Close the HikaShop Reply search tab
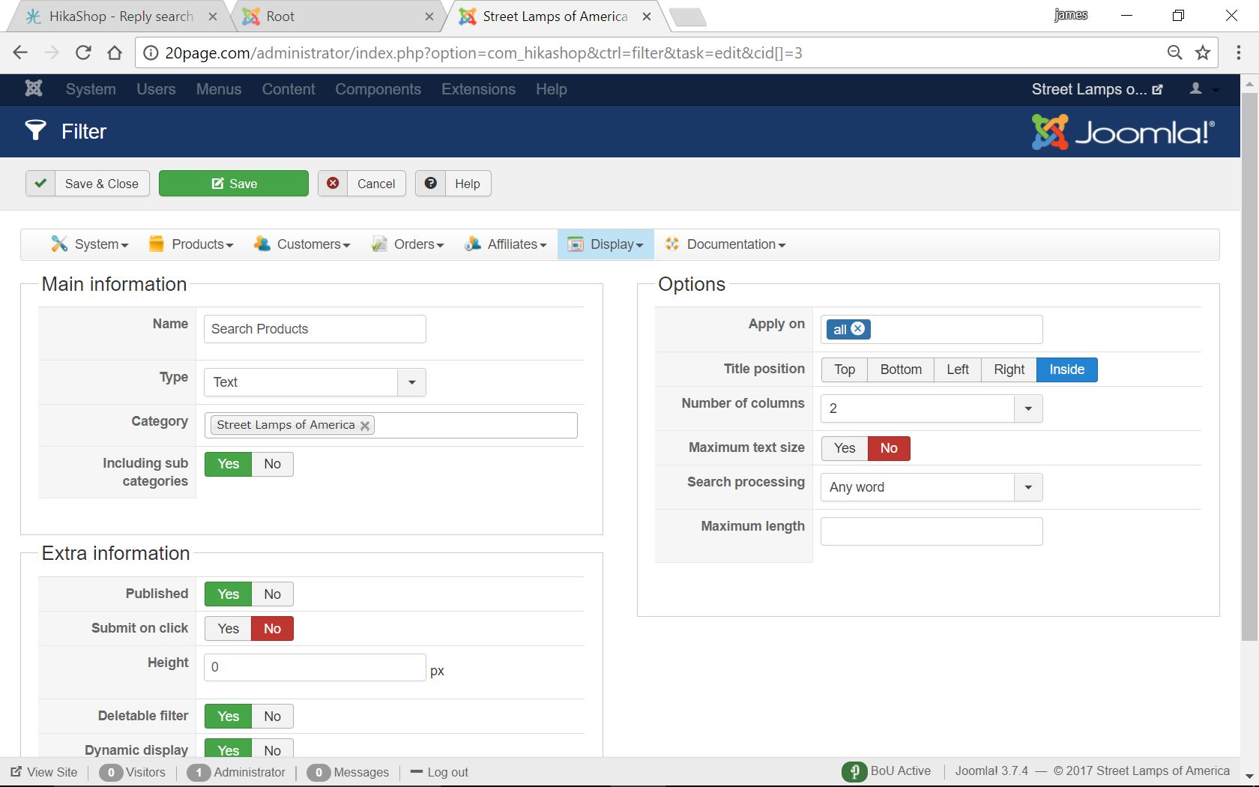1259x787 pixels. (213, 16)
